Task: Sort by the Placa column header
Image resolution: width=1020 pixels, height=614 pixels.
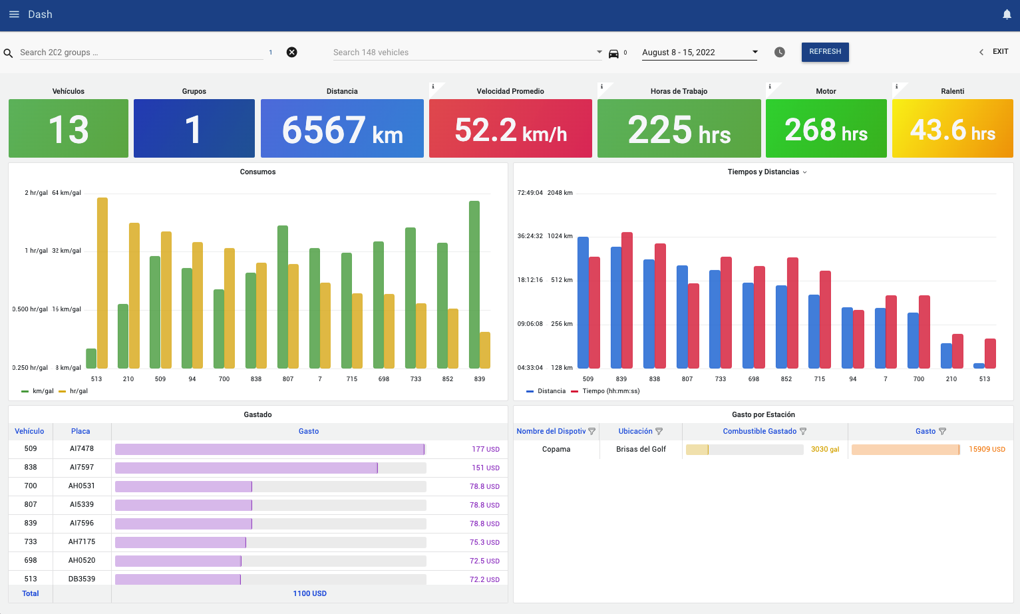Action: click(x=81, y=431)
